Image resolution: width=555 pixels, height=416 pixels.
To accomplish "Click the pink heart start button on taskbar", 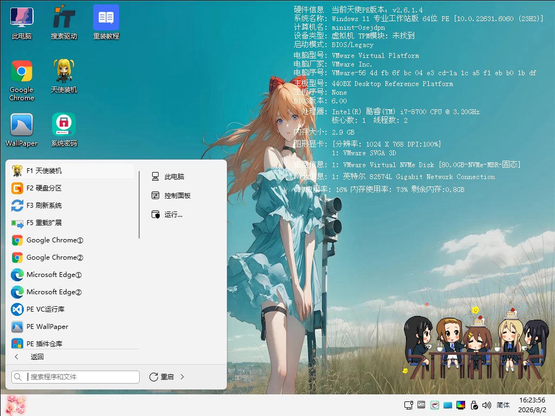I will 16,405.
